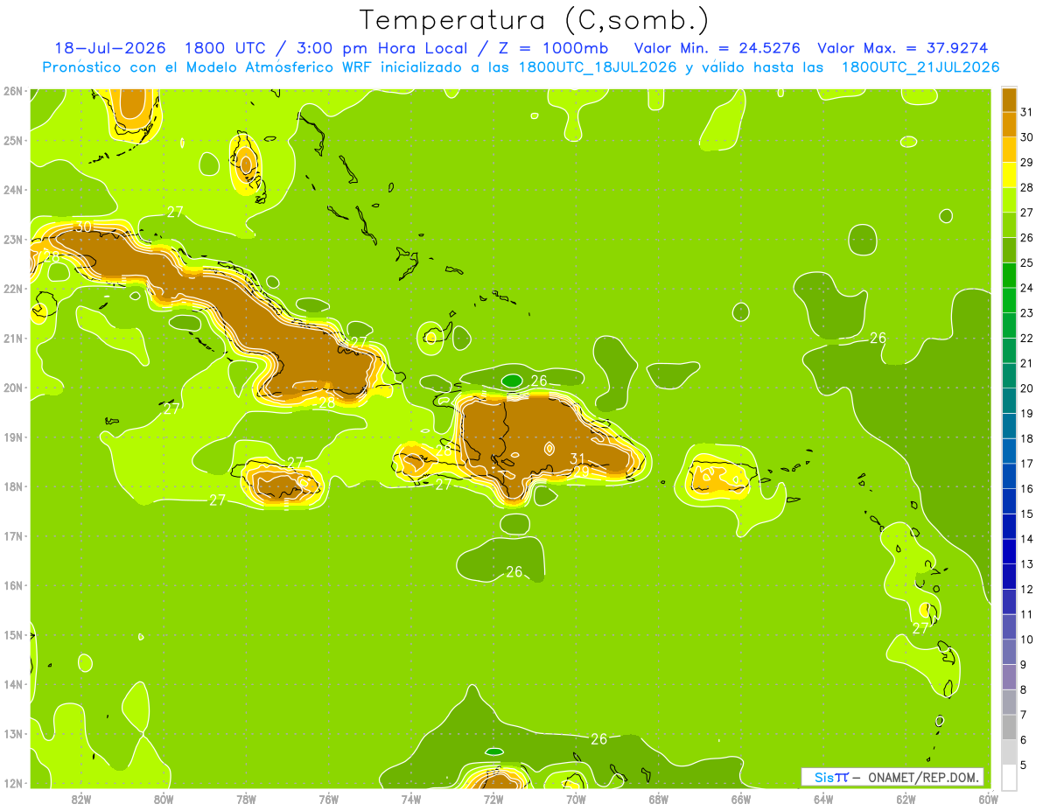Image resolution: width=1050 pixels, height=811 pixels.
Task: Click the "70W" longitude axis label
Action: (x=576, y=799)
